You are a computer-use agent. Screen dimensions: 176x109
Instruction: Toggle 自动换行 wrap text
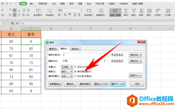tap(50, 12)
